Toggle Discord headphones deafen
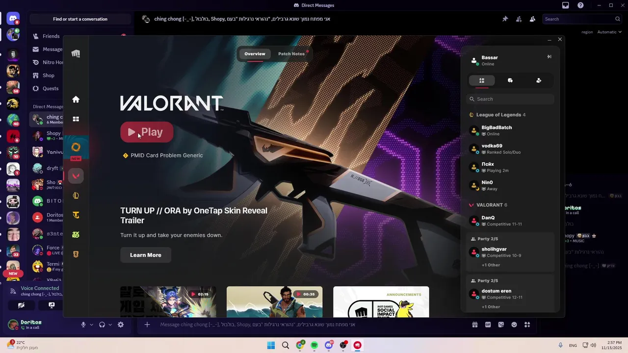 pos(102,325)
